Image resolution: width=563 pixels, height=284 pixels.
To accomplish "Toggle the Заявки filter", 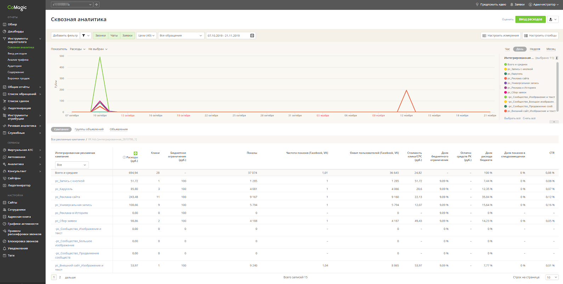I will point(127,35).
